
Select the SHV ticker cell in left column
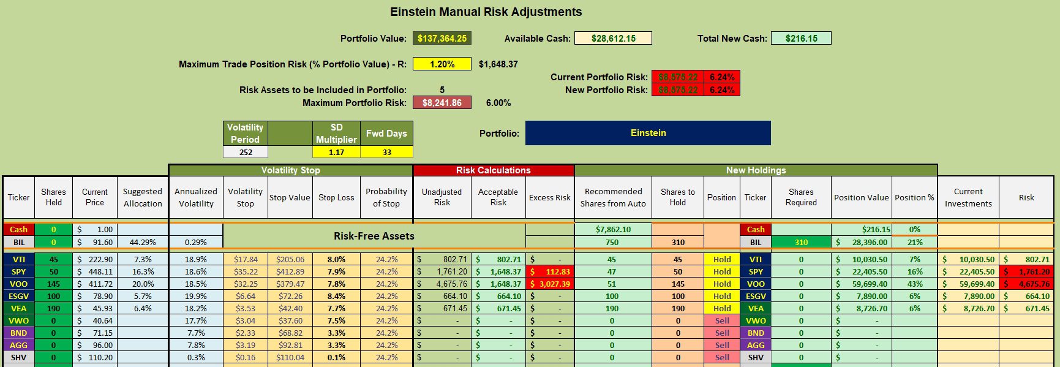pos(19,357)
